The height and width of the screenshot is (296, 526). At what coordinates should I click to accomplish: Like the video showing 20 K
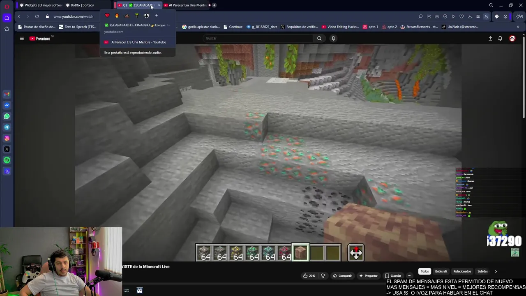coord(309,275)
